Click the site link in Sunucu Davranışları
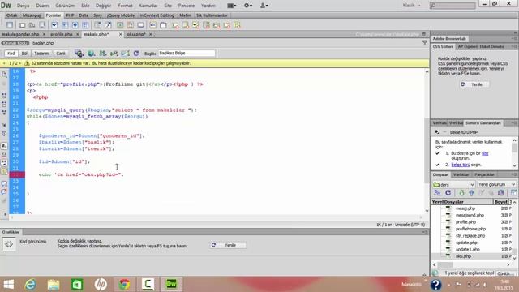 tap(485, 153)
